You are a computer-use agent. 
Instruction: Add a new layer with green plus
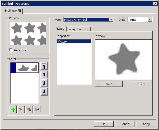(x=13, y=110)
